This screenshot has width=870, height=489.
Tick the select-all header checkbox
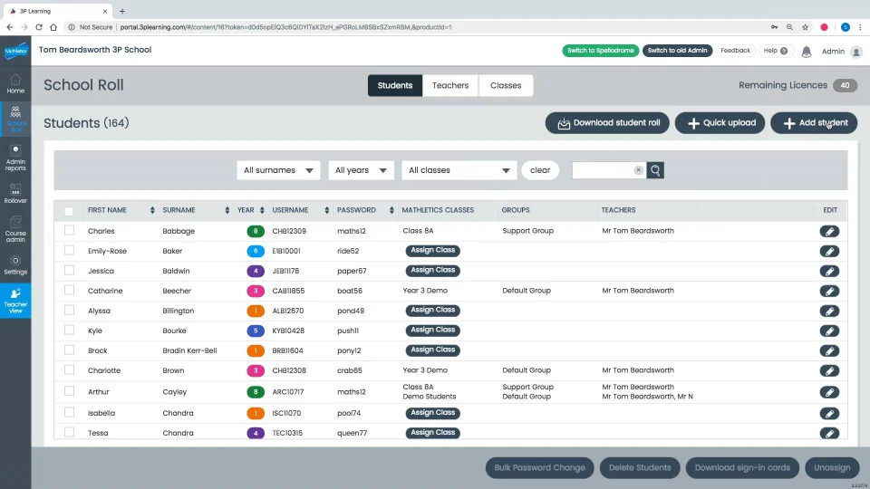click(x=69, y=211)
